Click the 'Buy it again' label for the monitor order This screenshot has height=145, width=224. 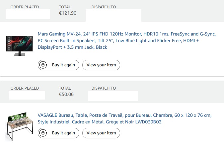[x=63, y=65]
